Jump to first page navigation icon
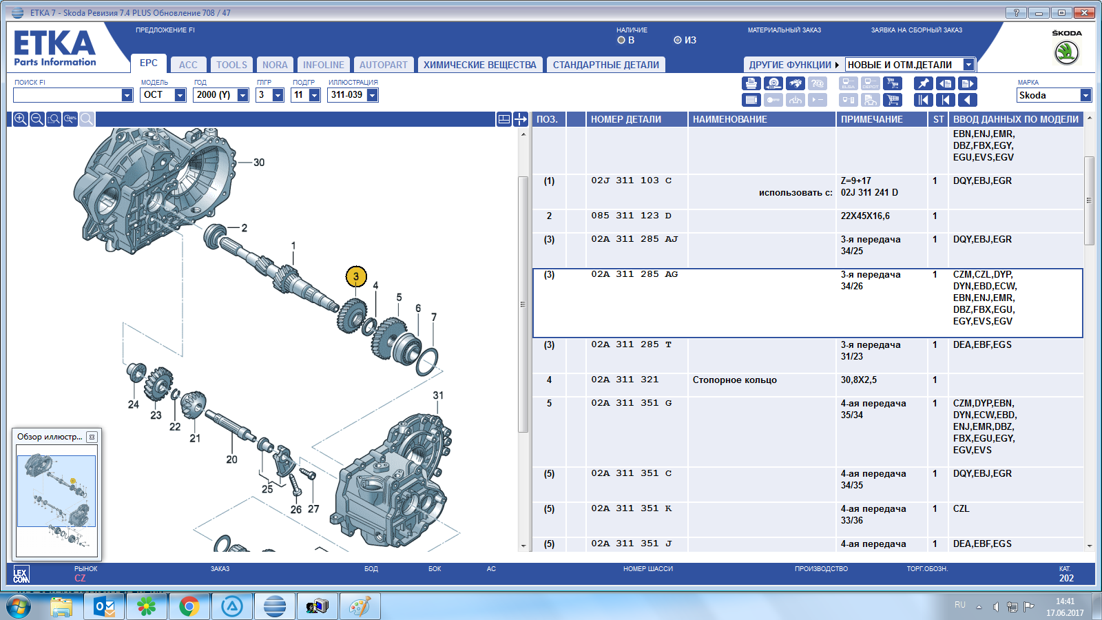Image resolution: width=1102 pixels, height=620 pixels. tap(923, 100)
